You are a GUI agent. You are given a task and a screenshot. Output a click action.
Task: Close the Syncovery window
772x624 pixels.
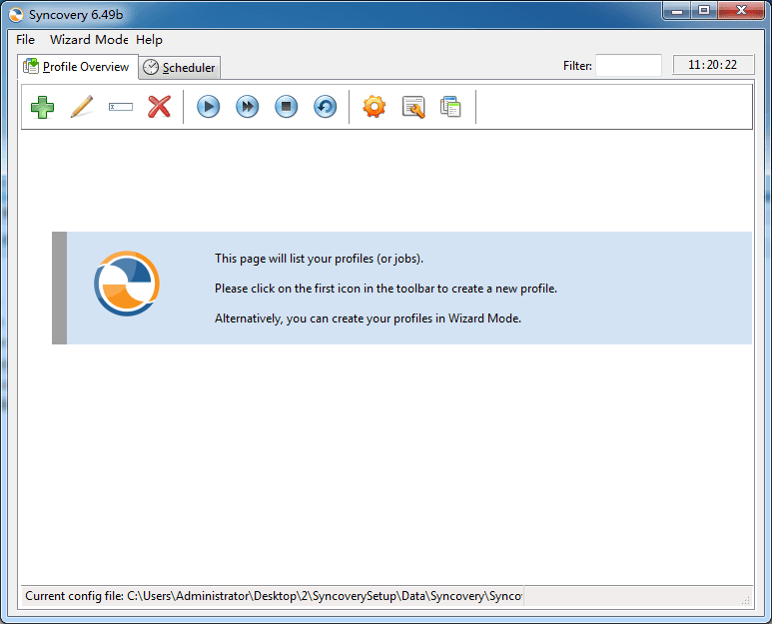tap(741, 10)
